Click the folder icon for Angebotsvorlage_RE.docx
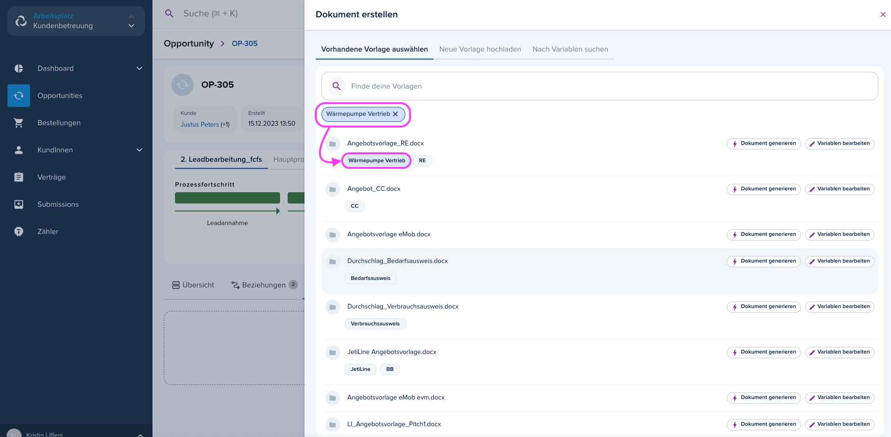This screenshot has height=437, width=891. pos(333,144)
